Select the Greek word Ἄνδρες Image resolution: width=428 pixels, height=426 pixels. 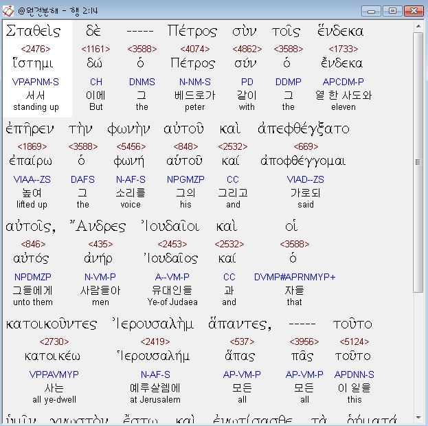click(x=98, y=226)
